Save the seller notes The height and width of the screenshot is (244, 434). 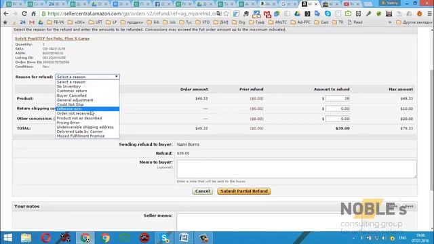pos(410,206)
